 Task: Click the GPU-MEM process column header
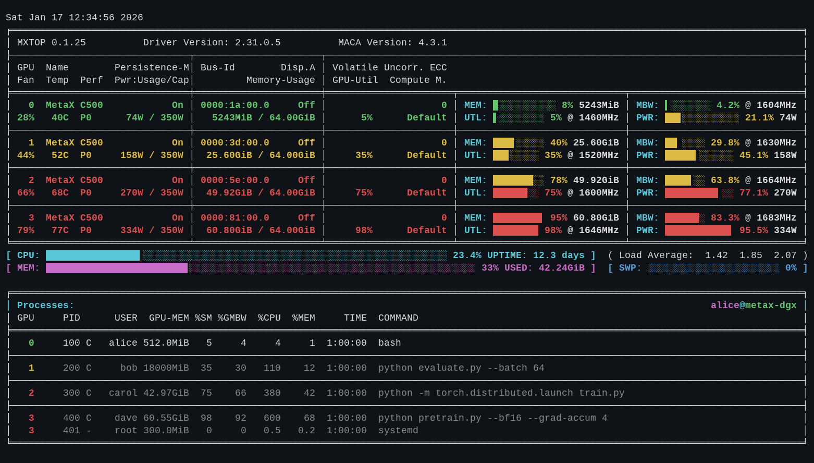pyautogui.click(x=169, y=318)
